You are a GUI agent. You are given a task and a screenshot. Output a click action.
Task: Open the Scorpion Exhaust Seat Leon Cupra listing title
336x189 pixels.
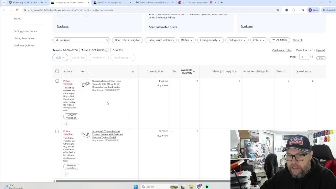pyautogui.click(x=107, y=84)
